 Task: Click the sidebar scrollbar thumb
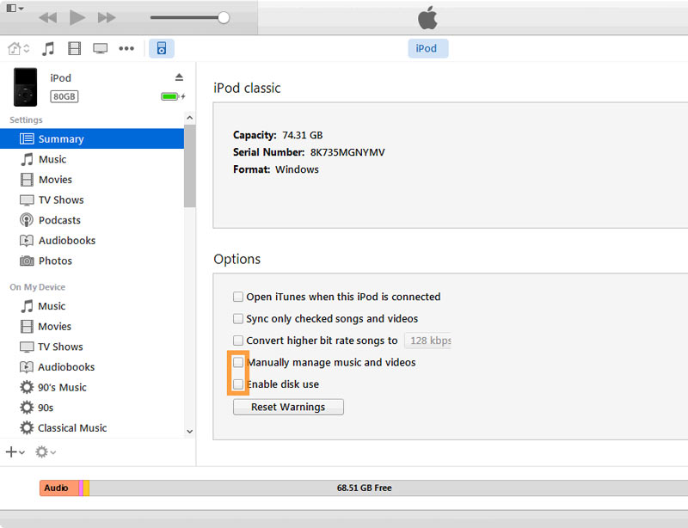(189, 165)
